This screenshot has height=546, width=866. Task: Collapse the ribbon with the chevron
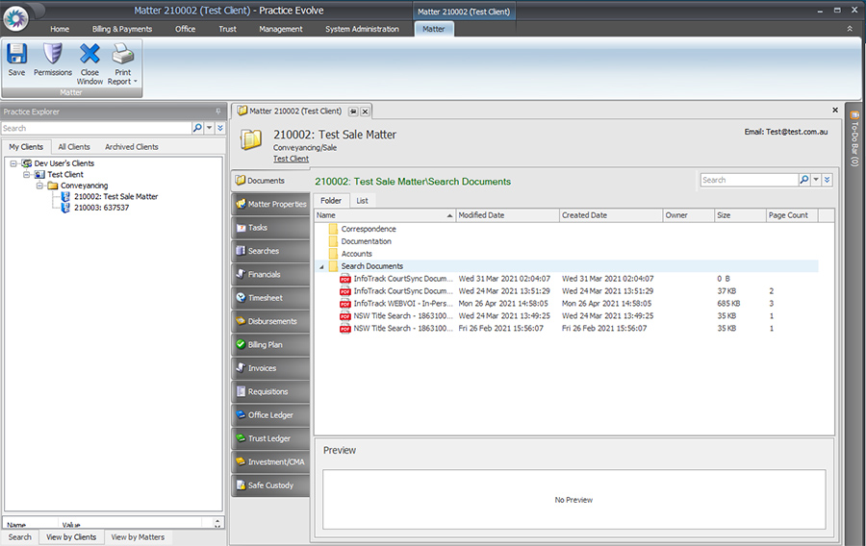tap(850, 29)
